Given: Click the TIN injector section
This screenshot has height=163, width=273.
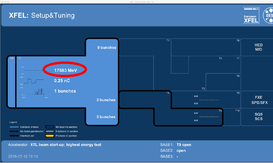Looking at the screenshot, I should [12, 81].
